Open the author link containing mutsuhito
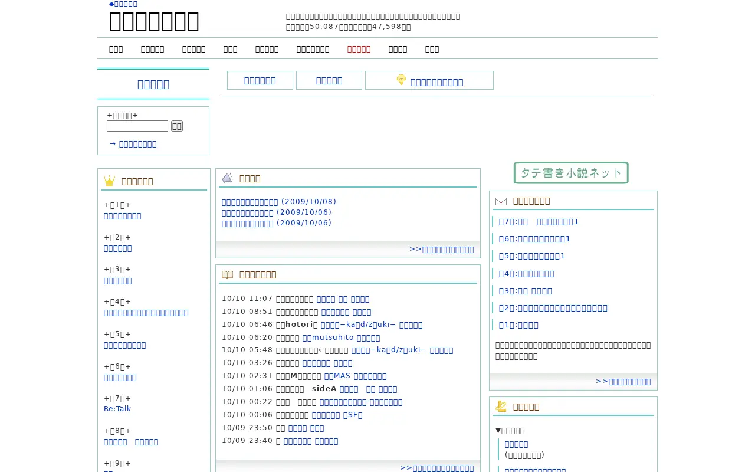Screen dimensions: 755x472 coord(341,337)
